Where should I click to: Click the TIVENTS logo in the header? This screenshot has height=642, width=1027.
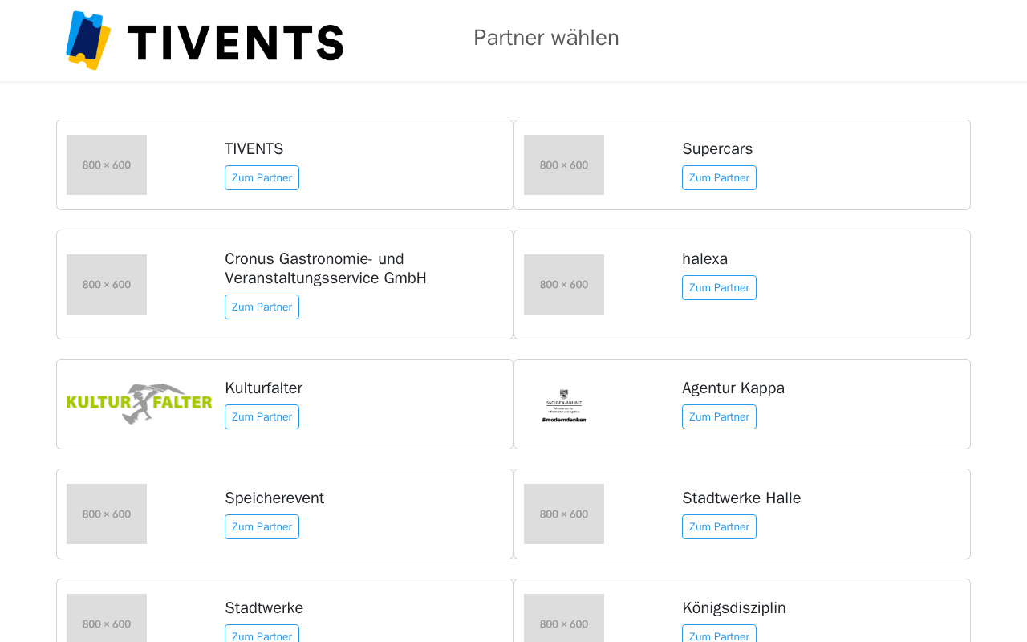(x=205, y=40)
